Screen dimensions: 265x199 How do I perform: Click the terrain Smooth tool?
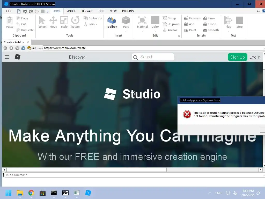tap(211, 30)
